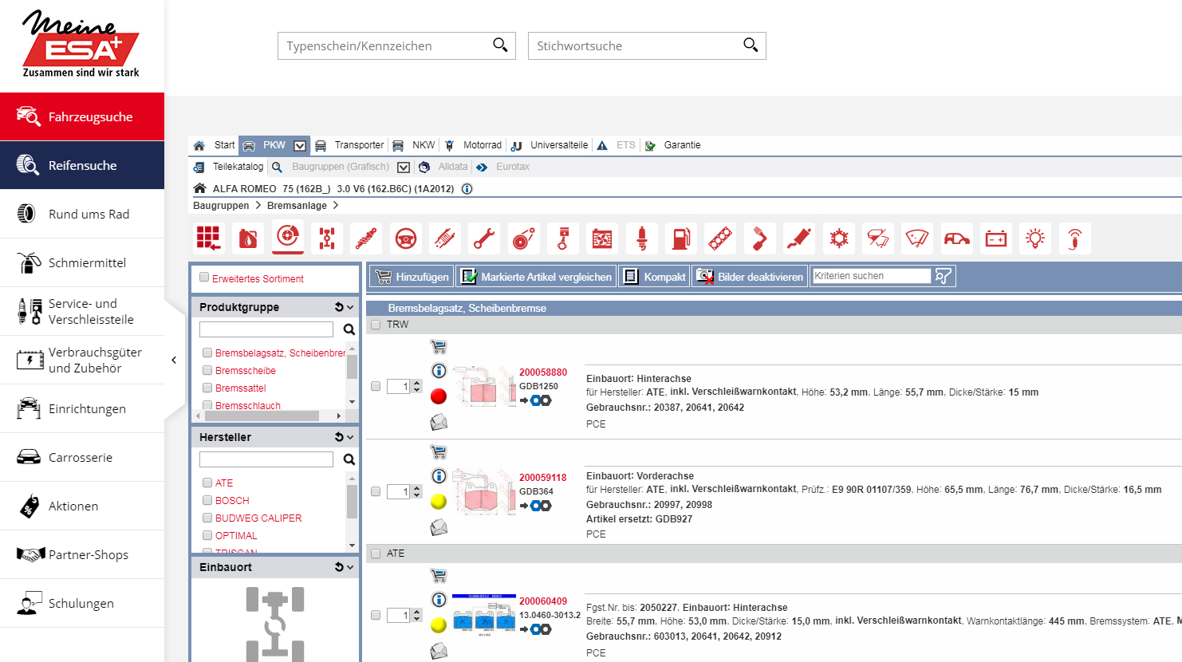The height and width of the screenshot is (662, 1182).
Task: Check the BOSCH manufacturer filter
Action: [x=207, y=500]
